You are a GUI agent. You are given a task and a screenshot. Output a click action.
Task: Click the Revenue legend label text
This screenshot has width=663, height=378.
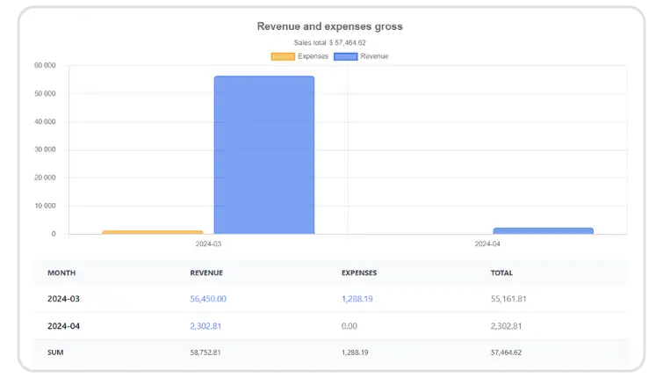(x=374, y=56)
